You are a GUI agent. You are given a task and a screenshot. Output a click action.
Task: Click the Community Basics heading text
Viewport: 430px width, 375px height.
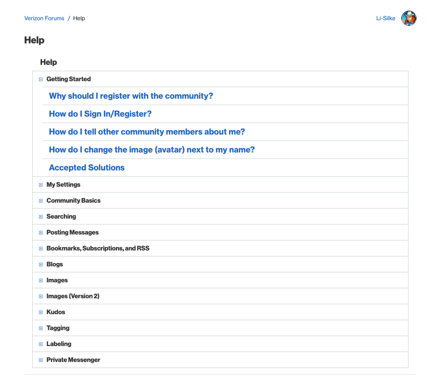point(74,201)
